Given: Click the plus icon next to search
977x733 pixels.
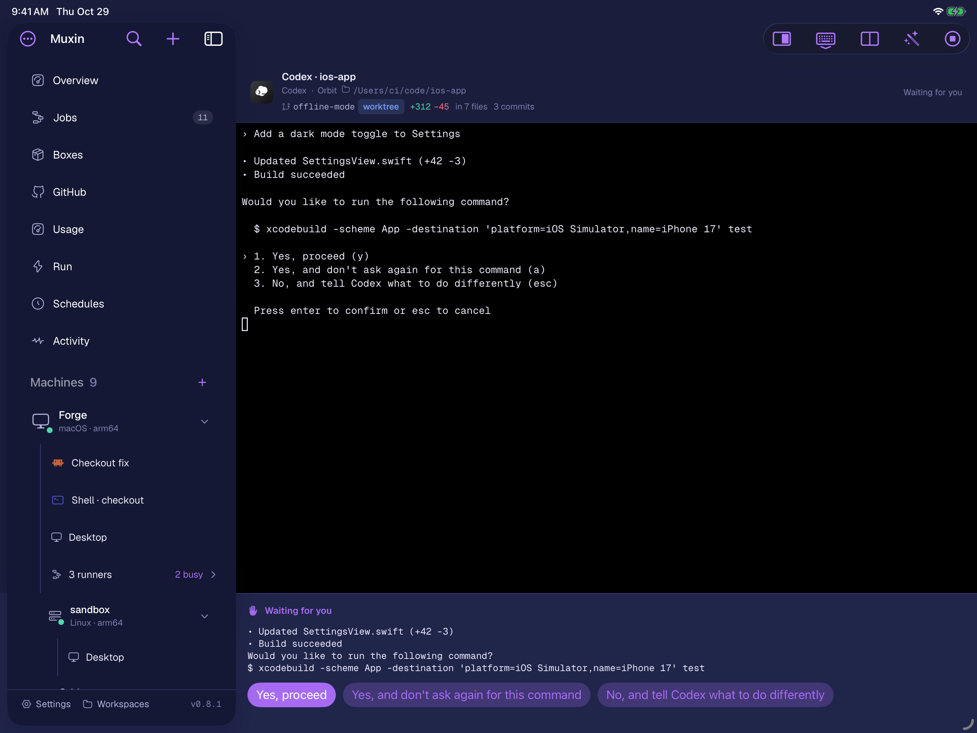Looking at the screenshot, I should [x=173, y=39].
